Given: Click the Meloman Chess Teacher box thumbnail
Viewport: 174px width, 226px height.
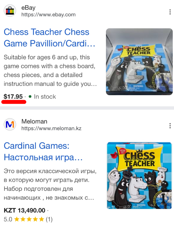Looking at the screenshot, I should click(x=139, y=175).
